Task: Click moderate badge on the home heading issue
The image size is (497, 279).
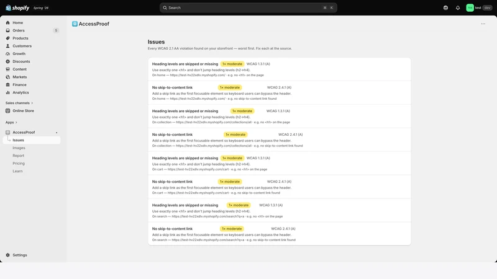Action: click(232, 64)
